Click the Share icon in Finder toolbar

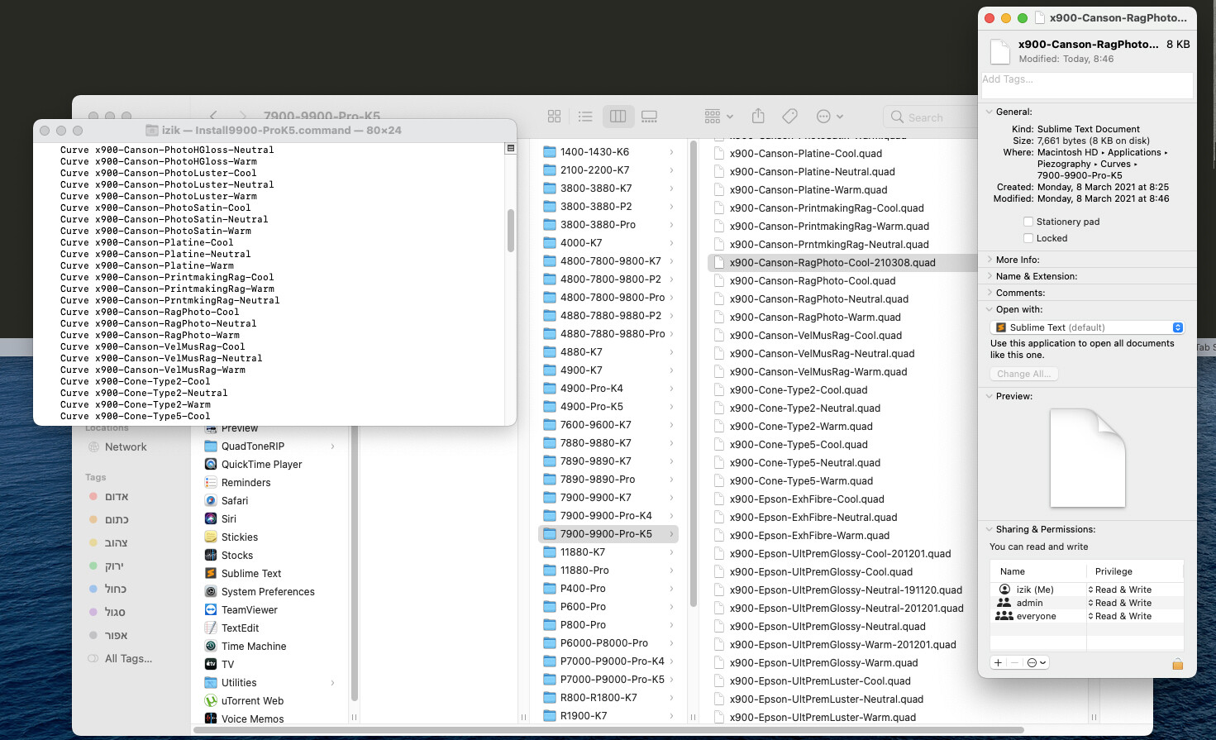coord(758,117)
